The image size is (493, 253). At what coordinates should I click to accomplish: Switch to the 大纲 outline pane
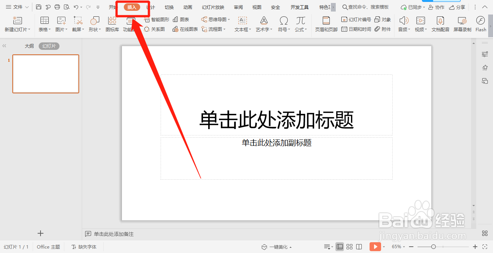coord(29,46)
